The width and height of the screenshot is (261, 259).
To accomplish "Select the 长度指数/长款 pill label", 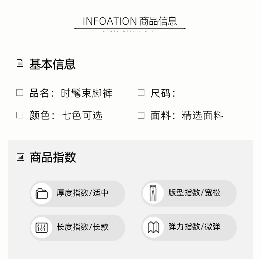I will [x=82, y=227].
